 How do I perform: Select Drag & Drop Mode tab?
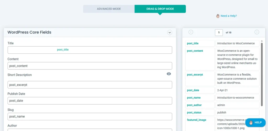point(160,9)
